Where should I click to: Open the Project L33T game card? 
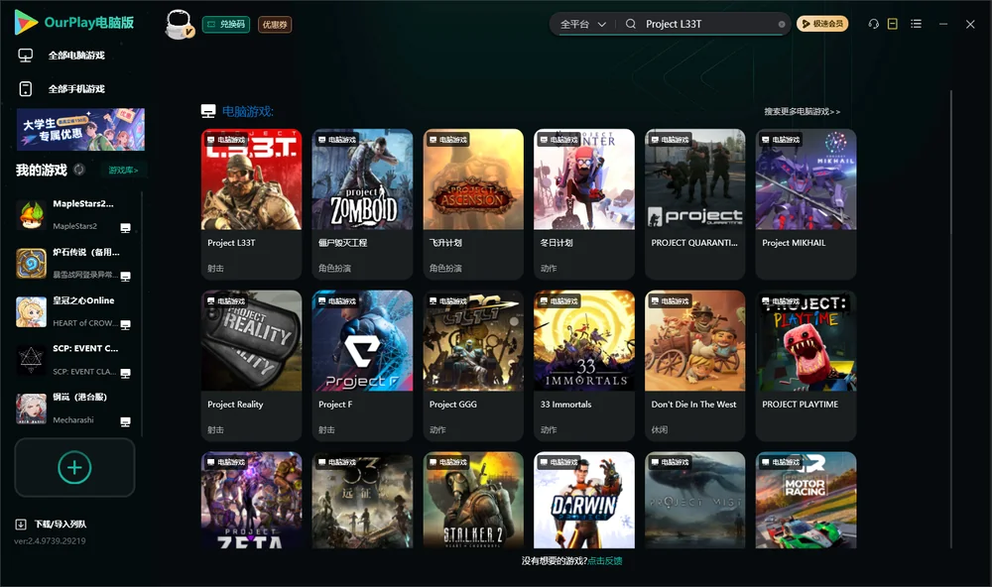click(251, 203)
